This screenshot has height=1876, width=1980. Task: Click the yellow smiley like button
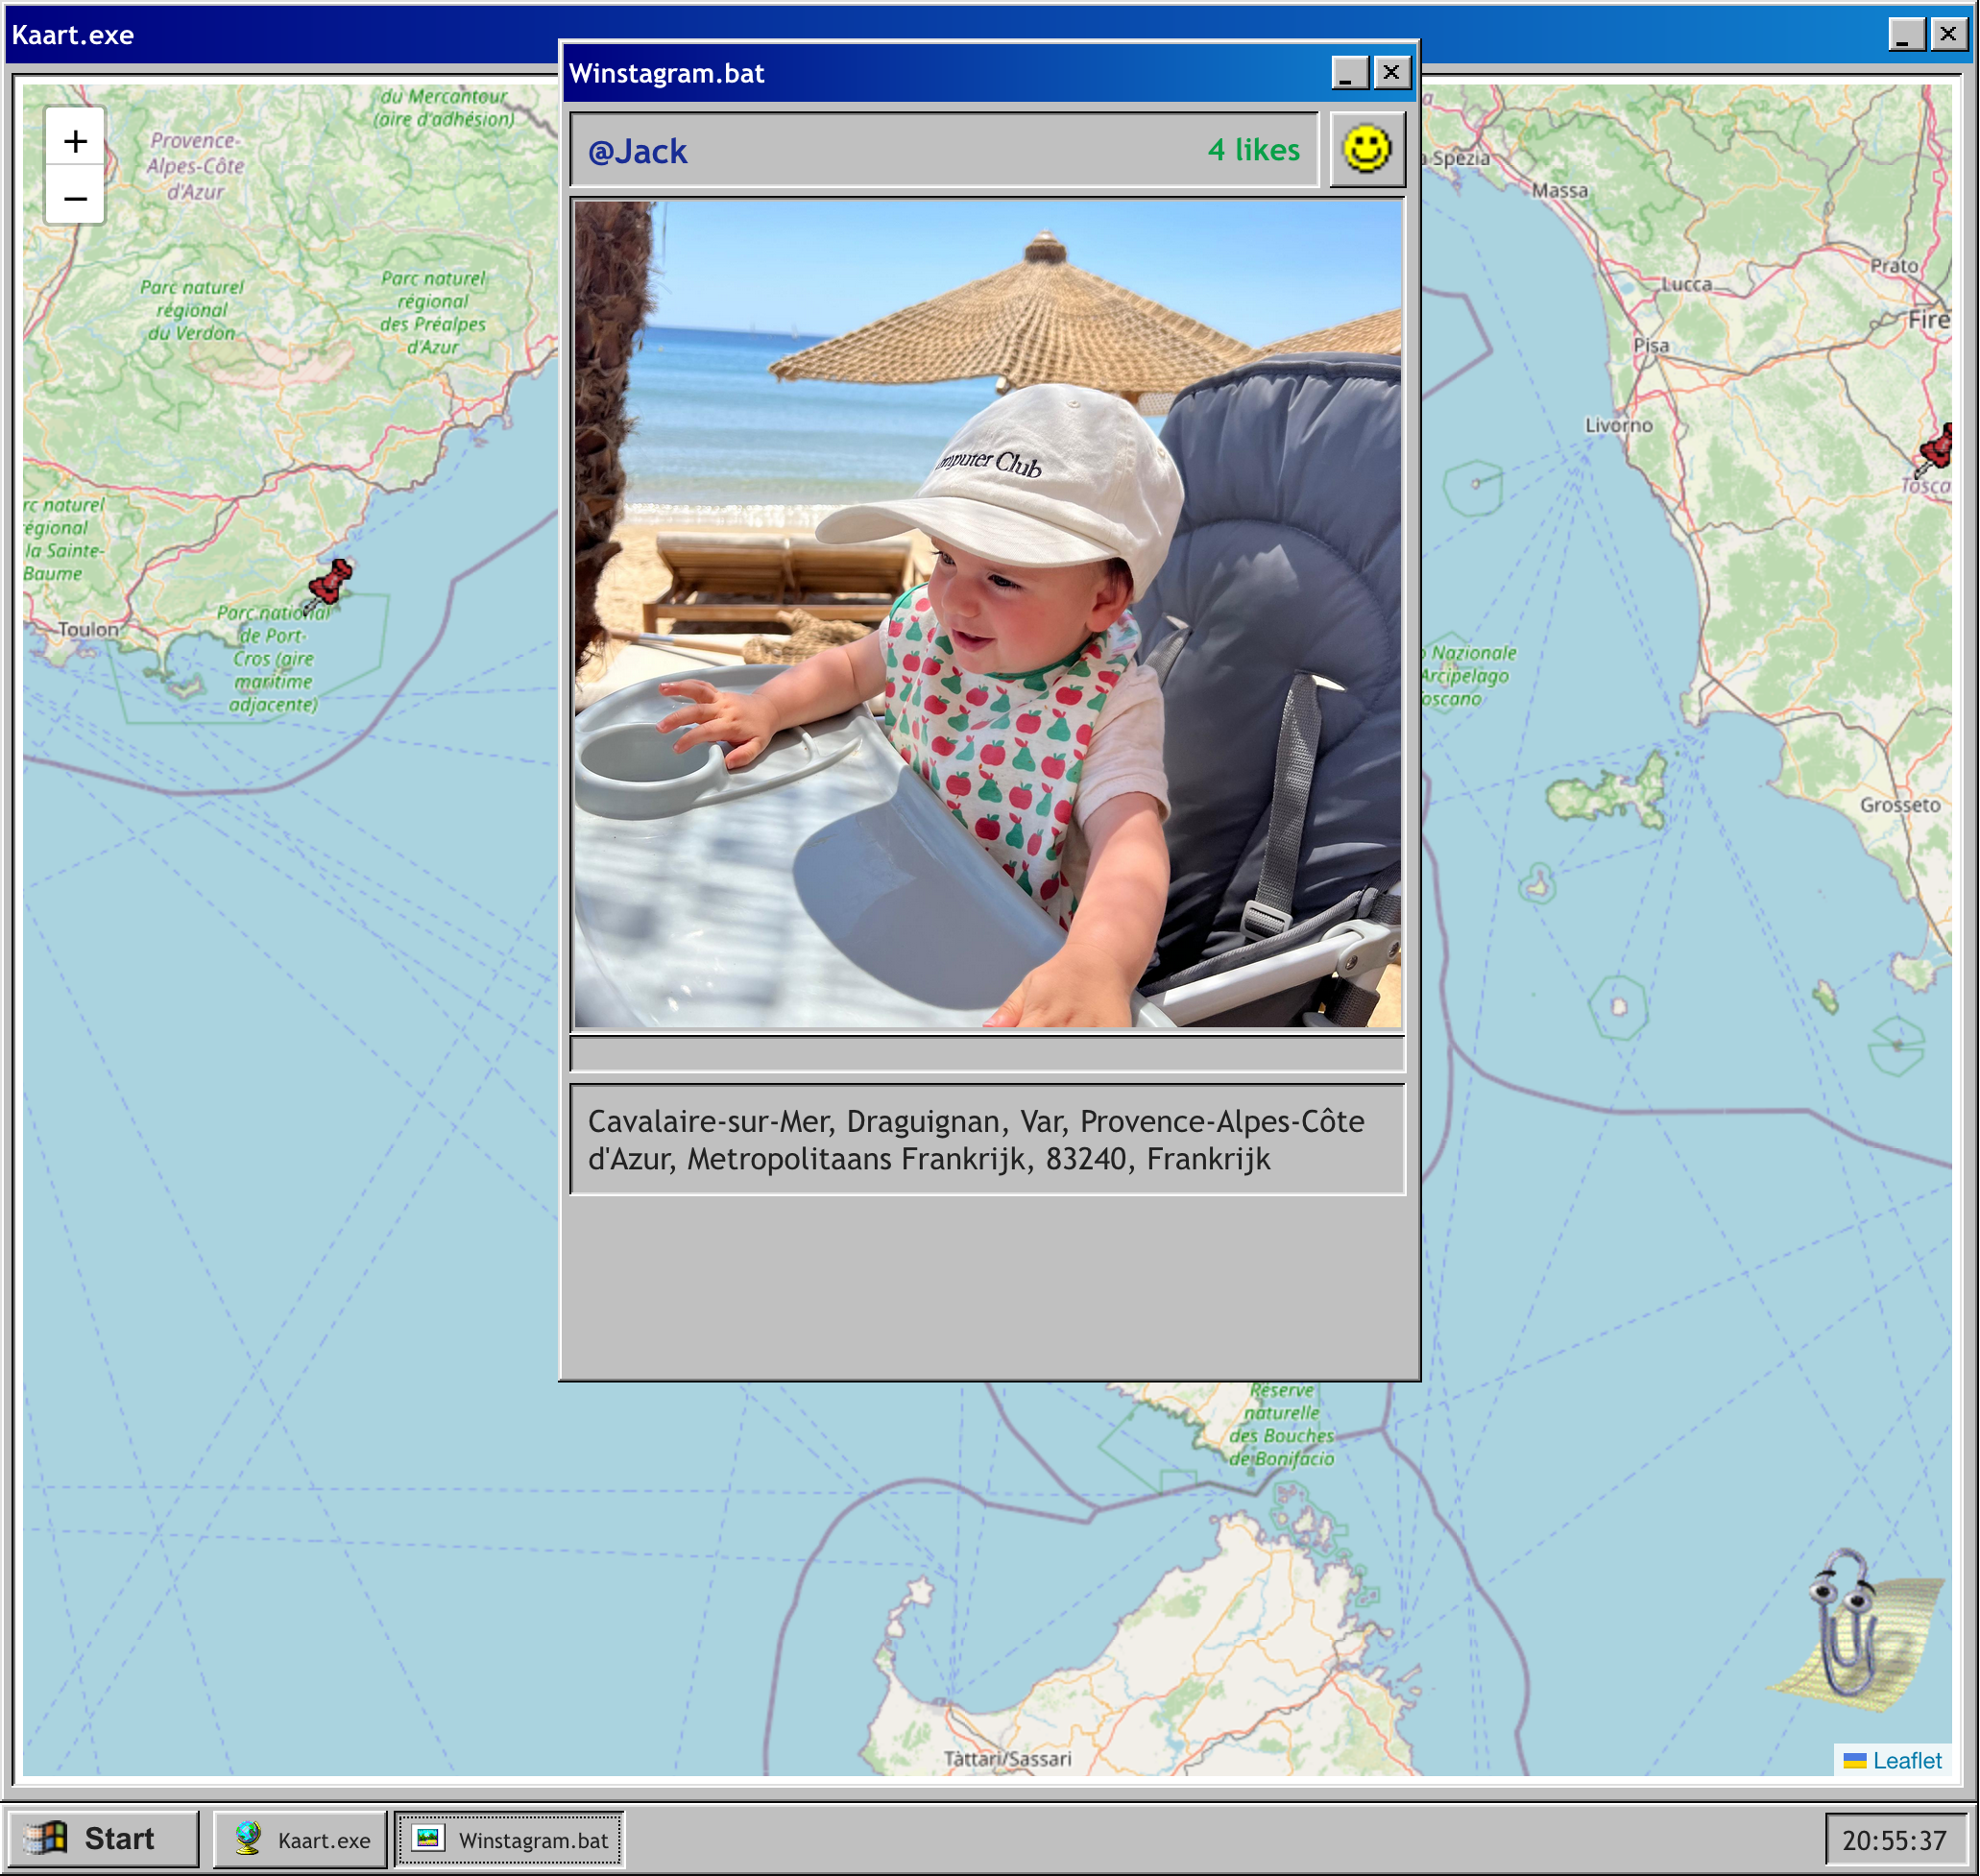(x=1366, y=150)
